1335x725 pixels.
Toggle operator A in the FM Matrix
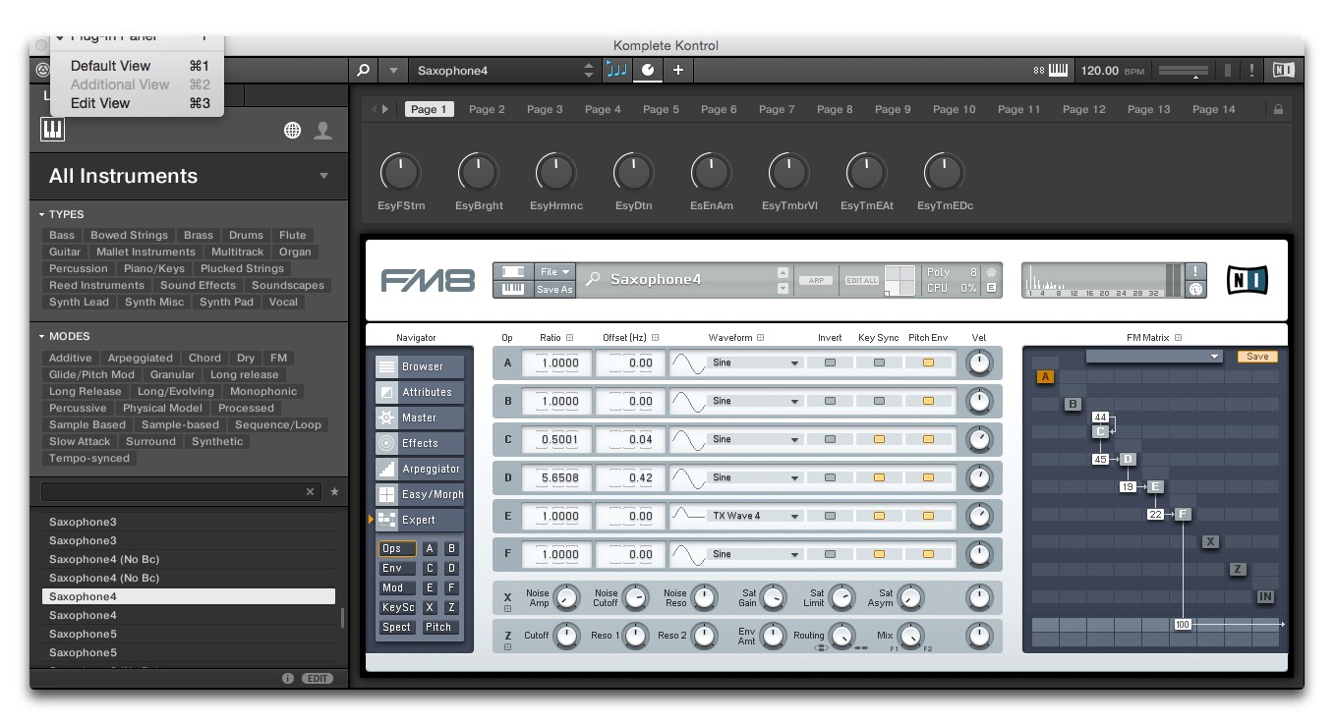tap(1045, 377)
